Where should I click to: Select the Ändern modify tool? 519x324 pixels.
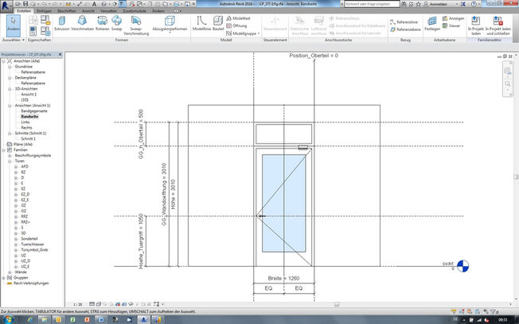click(x=14, y=25)
